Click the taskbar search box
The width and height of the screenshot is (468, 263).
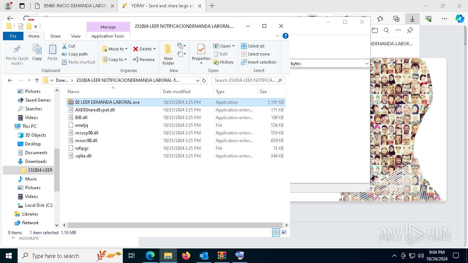point(70,256)
